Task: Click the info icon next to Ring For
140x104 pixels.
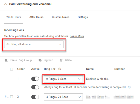Action: pyautogui.click(x=60, y=69)
